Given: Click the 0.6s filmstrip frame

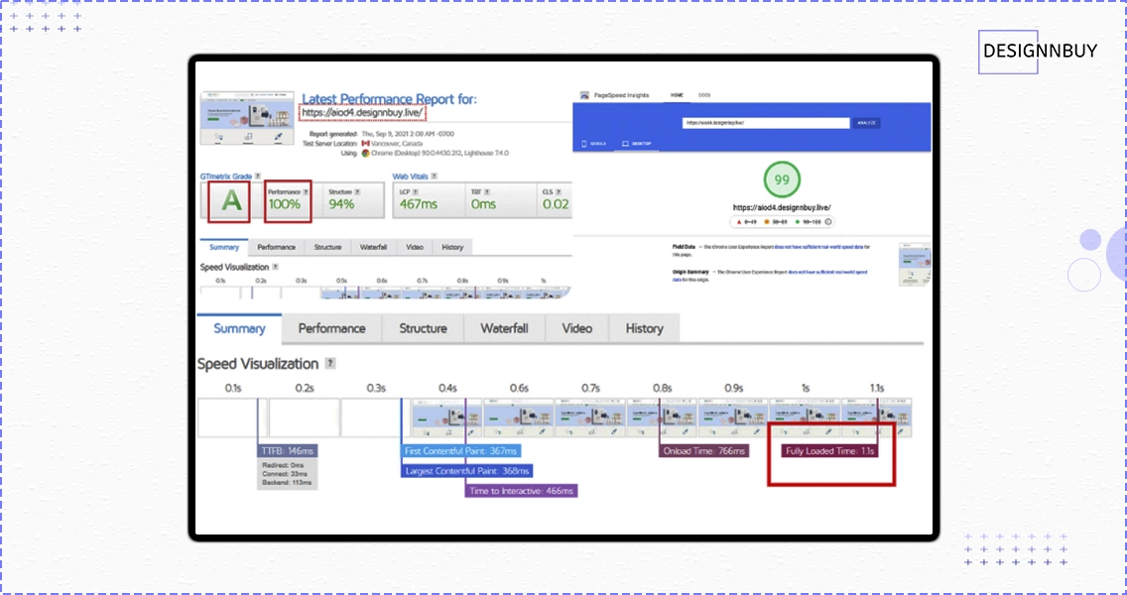Looking at the screenshot, I should click(x=518, y=417).
